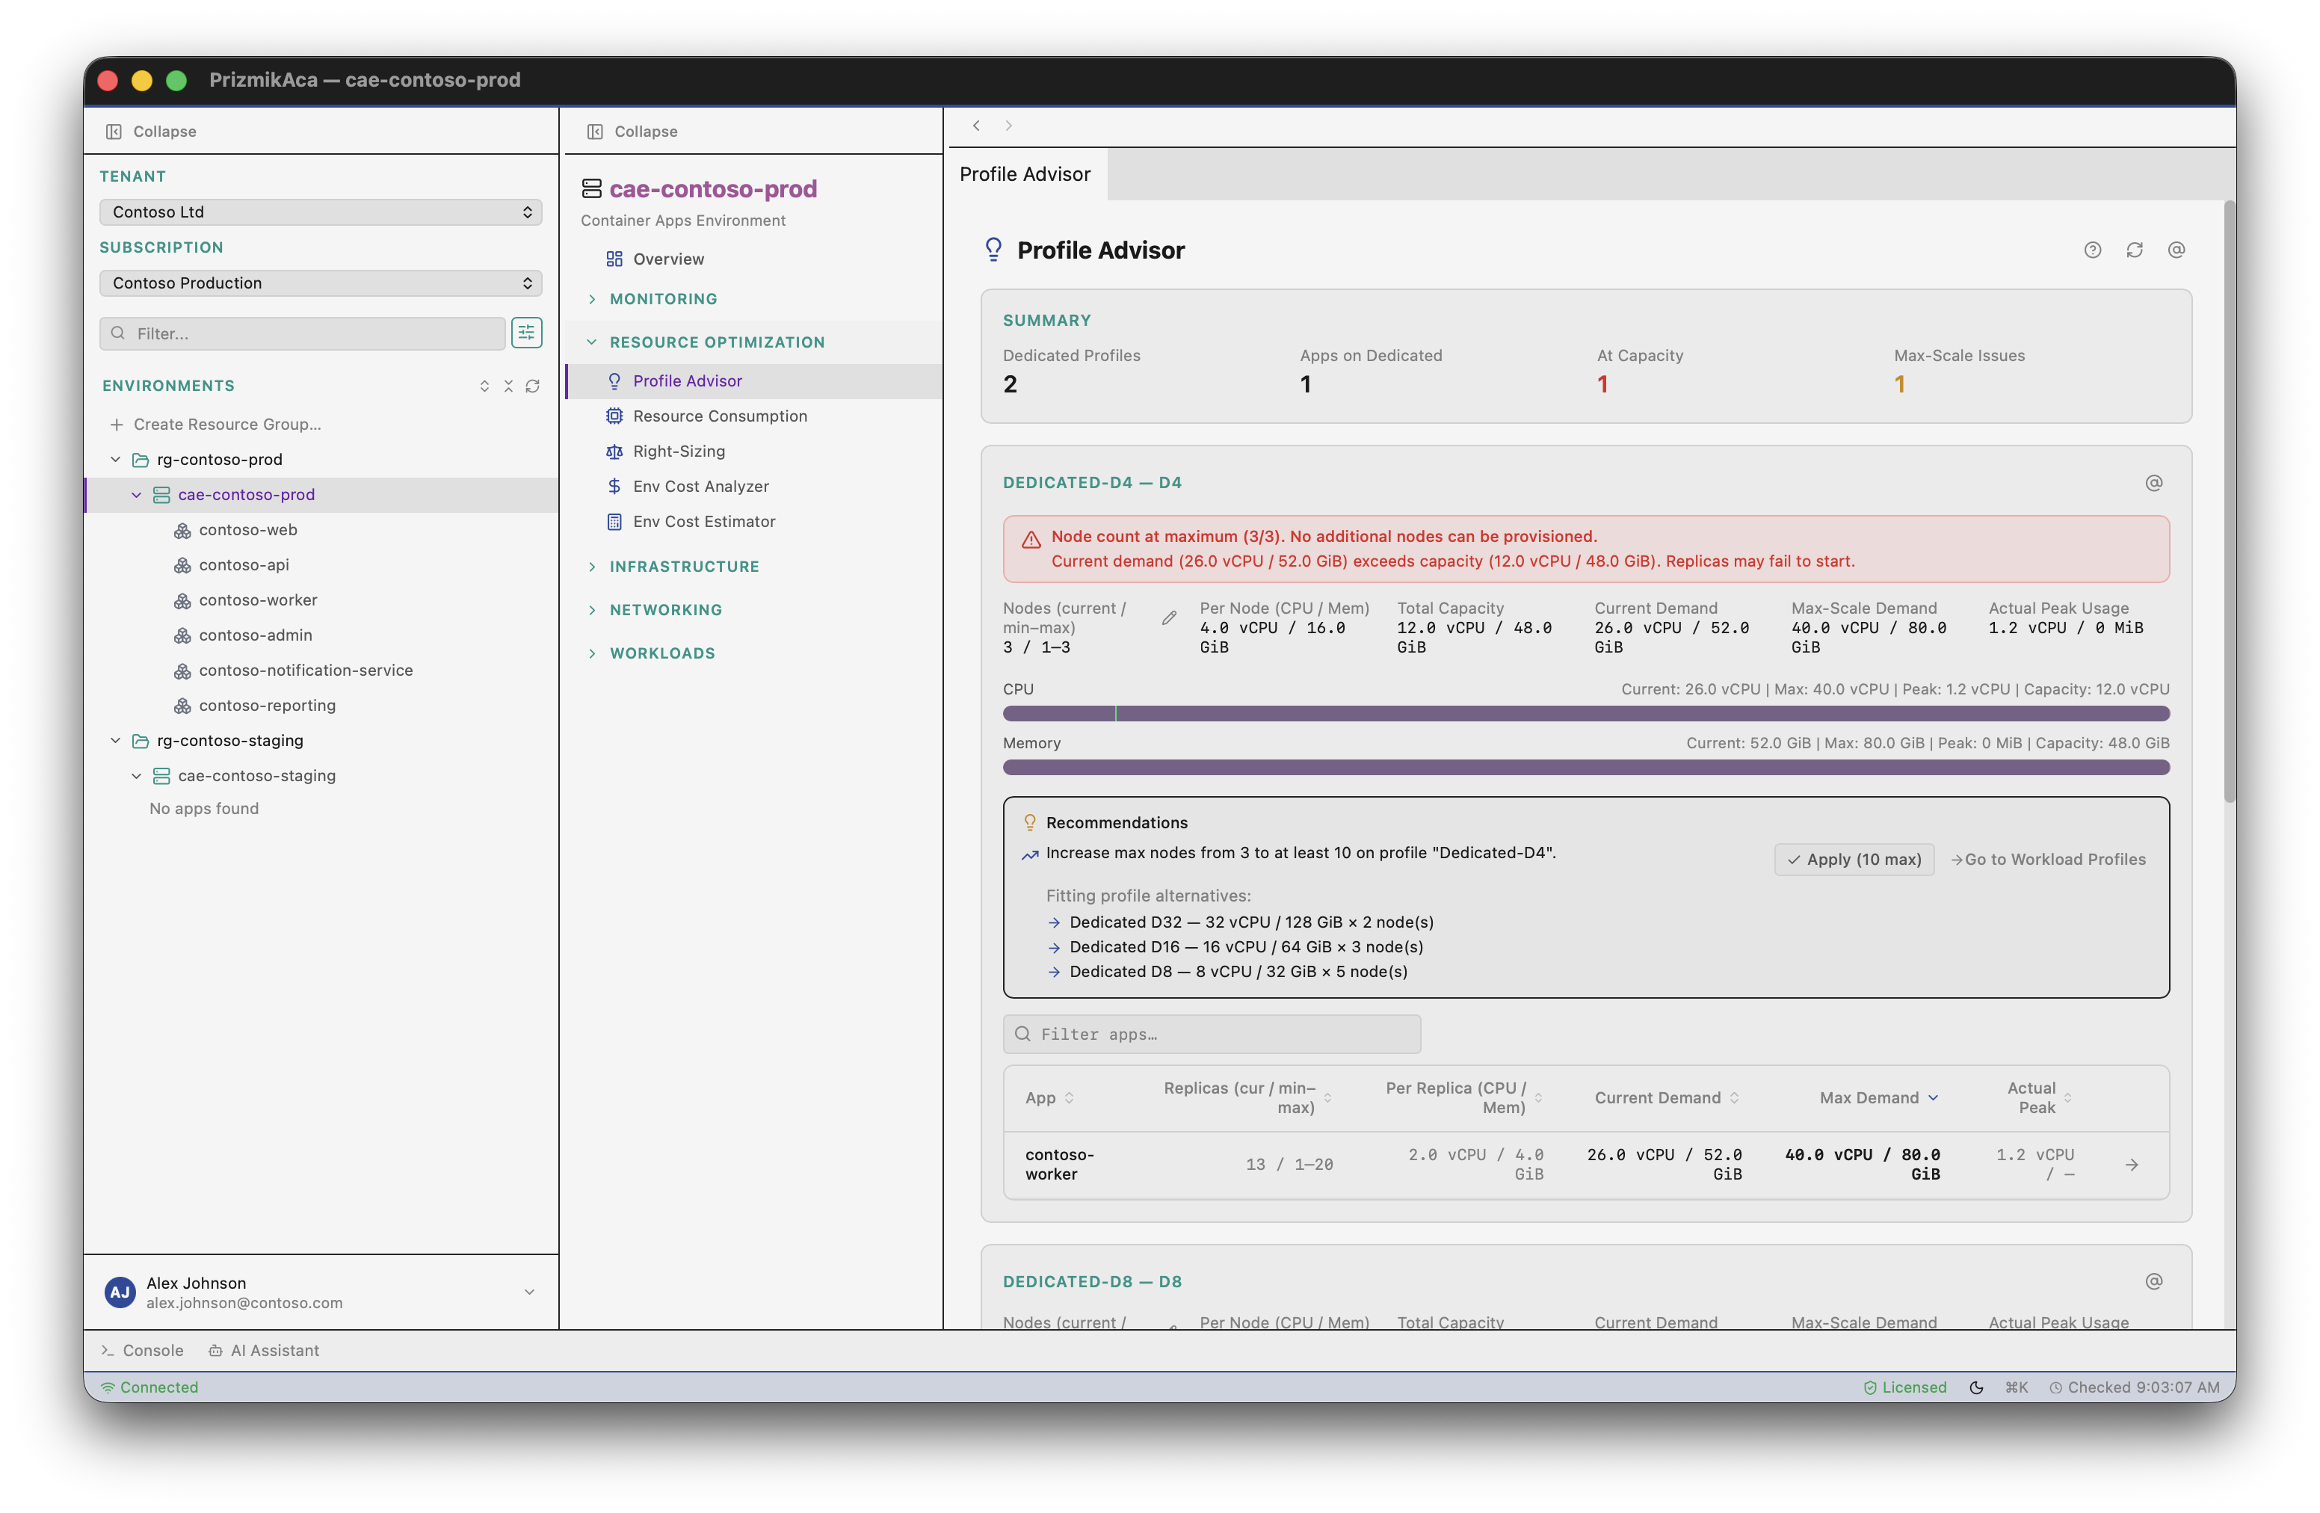Sort table by App column

pyautogui.click(x=1049, y=1097)
